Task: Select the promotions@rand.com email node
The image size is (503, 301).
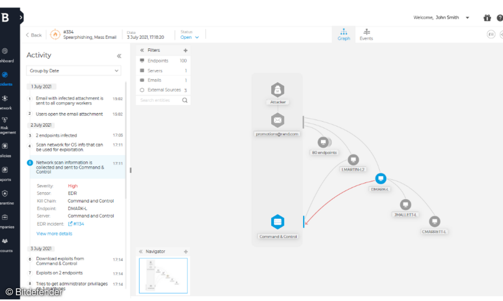Action: point(277,120)
